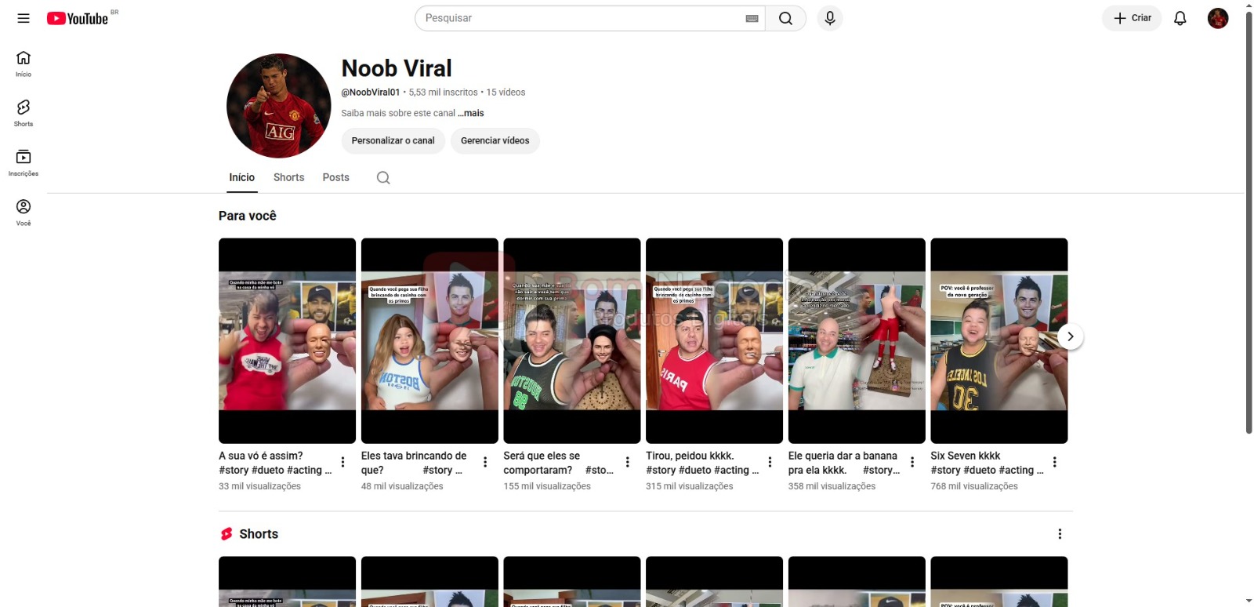Screen dimensions: 1254x607
Task: Click Gerenciar vídeos
Action: (495, 140)
